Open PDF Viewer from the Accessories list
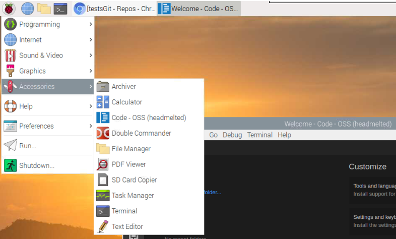Viewport: 396px width, 239px height. [128, 164]
